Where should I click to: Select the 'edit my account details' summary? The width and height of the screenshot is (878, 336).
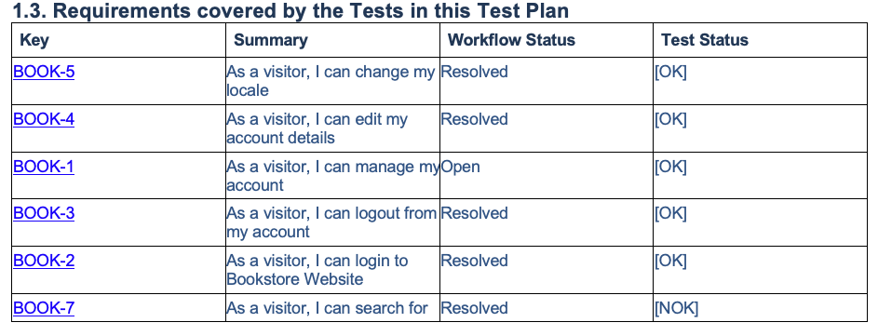[317, 128]
